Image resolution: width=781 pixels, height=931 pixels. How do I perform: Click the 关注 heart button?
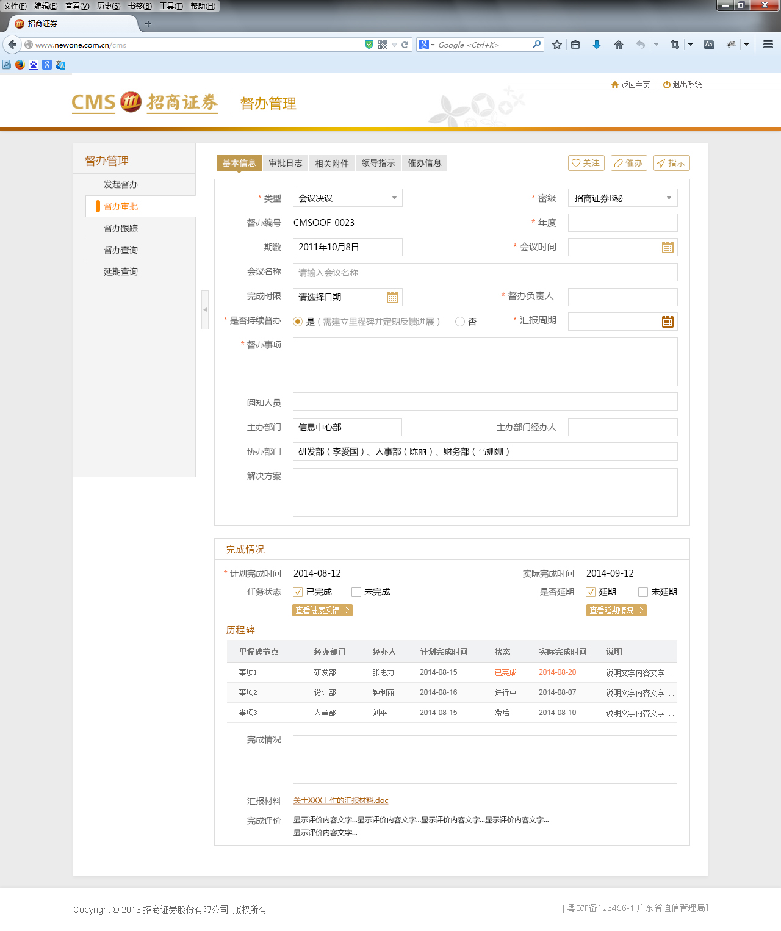pos(585,163)
